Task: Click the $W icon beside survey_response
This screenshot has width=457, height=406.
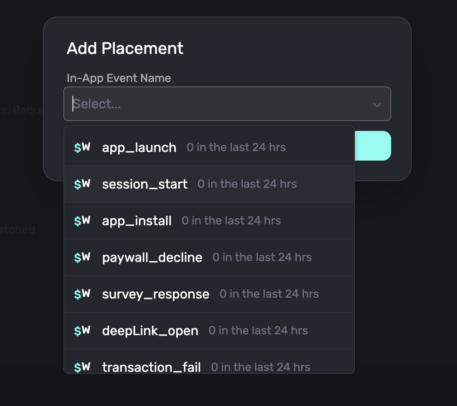Action: [82, 294]
